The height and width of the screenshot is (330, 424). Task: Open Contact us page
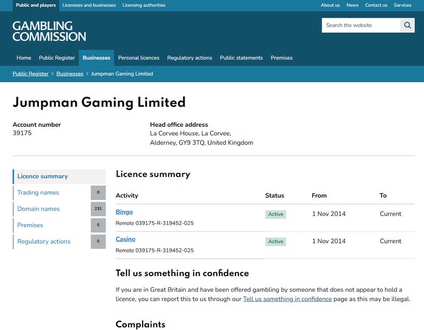pyautogui.click(x=376, y=5)
